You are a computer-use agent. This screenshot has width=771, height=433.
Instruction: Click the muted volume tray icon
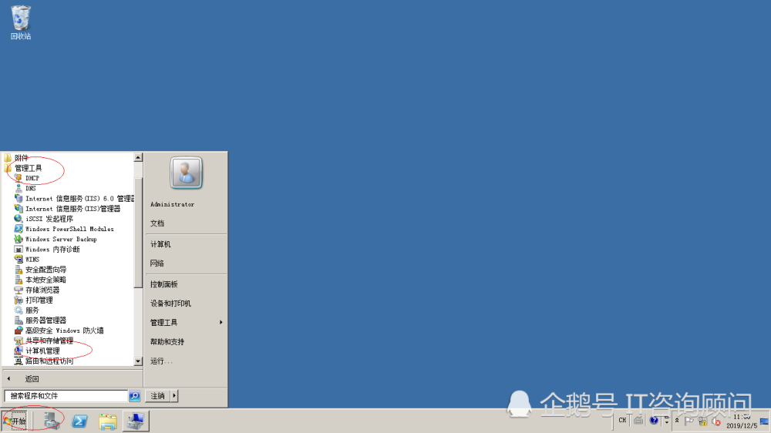point(716,421)
